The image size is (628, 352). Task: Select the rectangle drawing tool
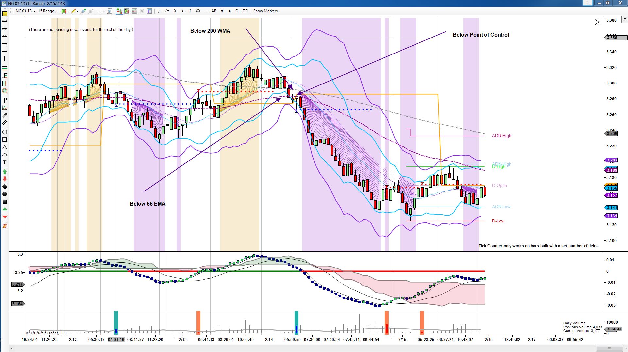tap(5, 140)
